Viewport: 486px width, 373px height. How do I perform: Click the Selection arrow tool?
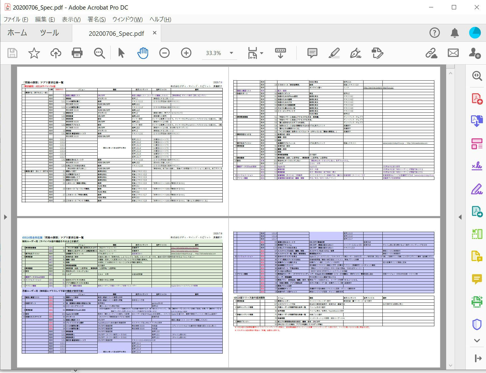pos(121,53)
